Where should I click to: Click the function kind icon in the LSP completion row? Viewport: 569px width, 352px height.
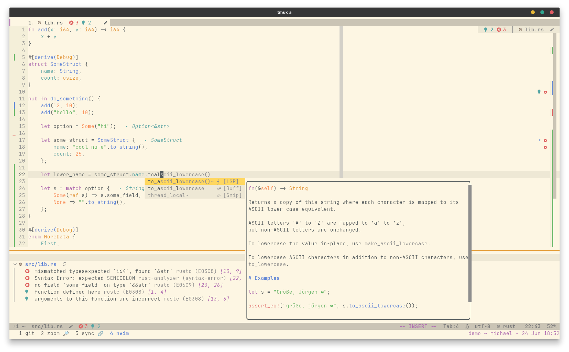pyautogui.click(x=218, y=181)
